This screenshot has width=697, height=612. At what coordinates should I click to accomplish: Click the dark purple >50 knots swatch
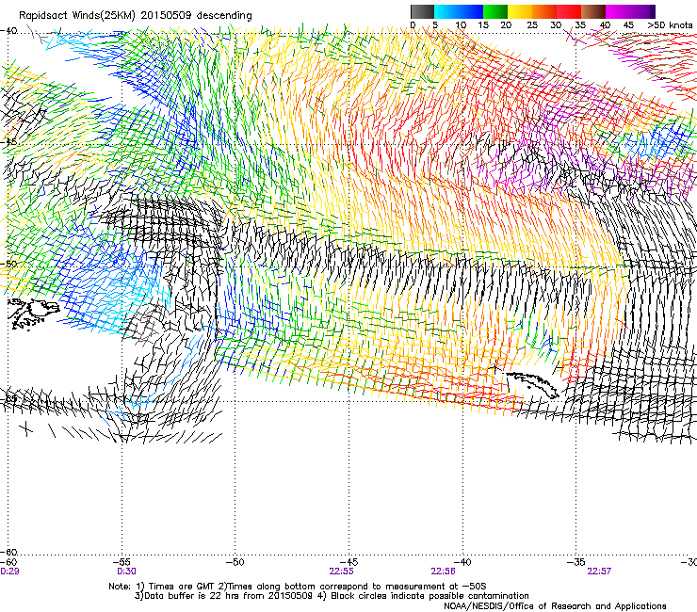point(652,11)
